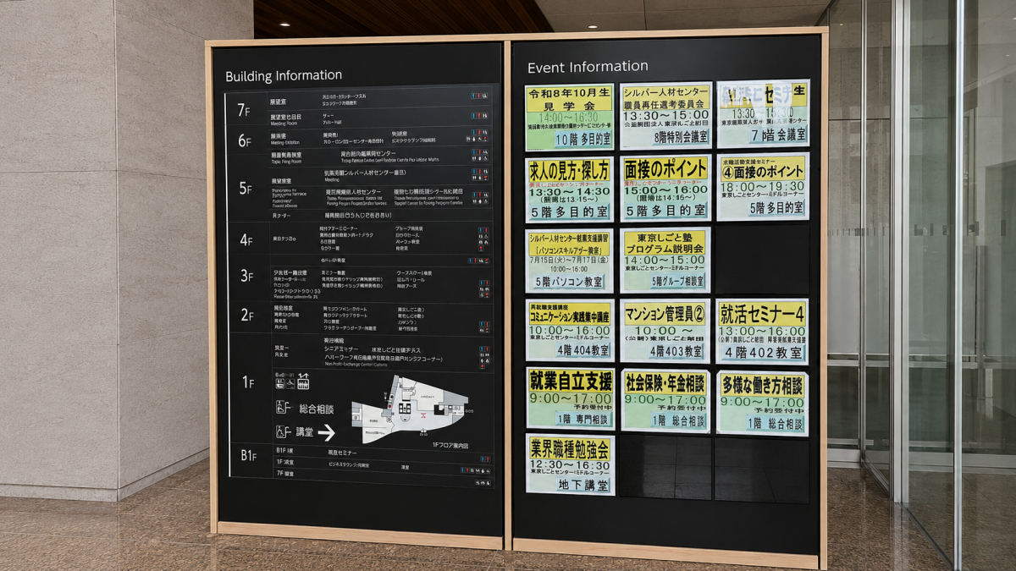Viewport: 1016px width, 571px height.
Task: Select the 5F floor label
Action: pyautogui.click(x=245, y=189)
